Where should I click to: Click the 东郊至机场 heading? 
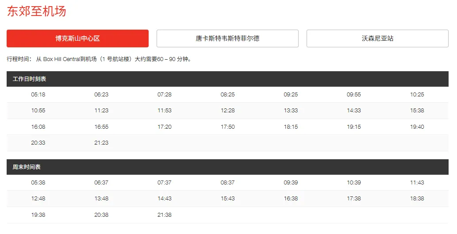(x=37, y=11)
